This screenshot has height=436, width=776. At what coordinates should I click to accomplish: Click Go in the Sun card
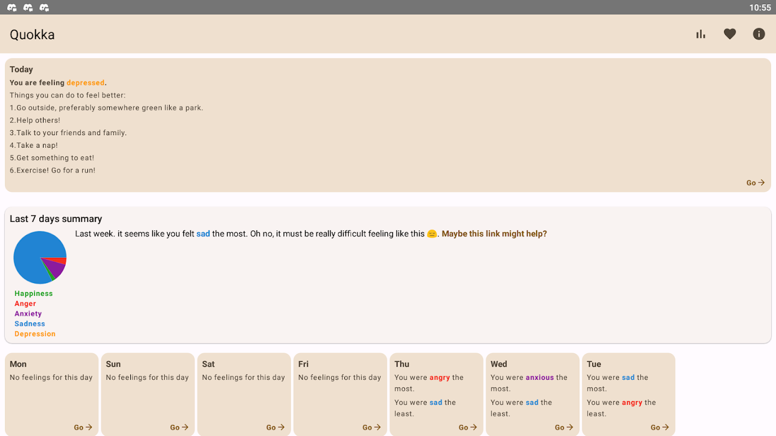(180, 427)
